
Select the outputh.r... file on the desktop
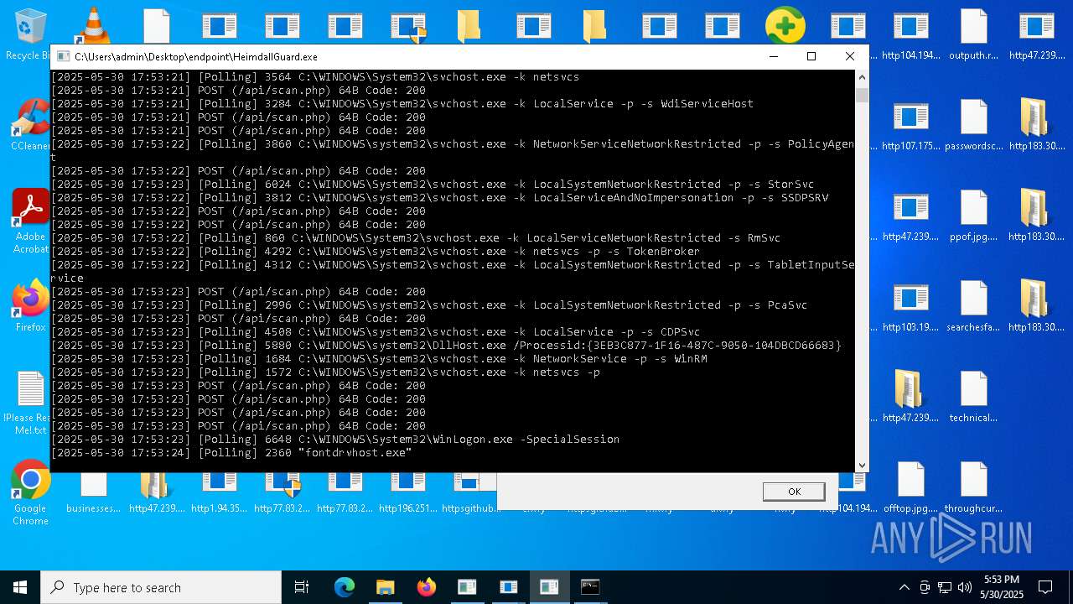(x=973, y=34)
